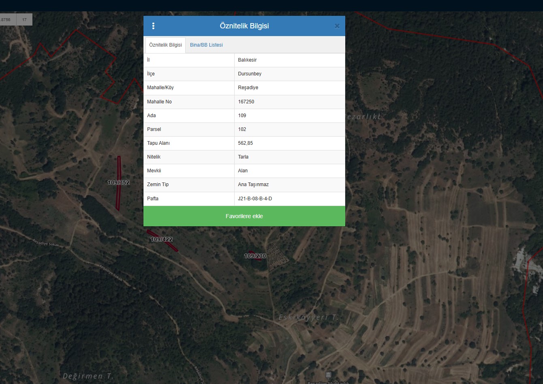Click the Balıkesir value in İl row
Image resolution: width=543 pixels, height=384 pixels.
247,60
